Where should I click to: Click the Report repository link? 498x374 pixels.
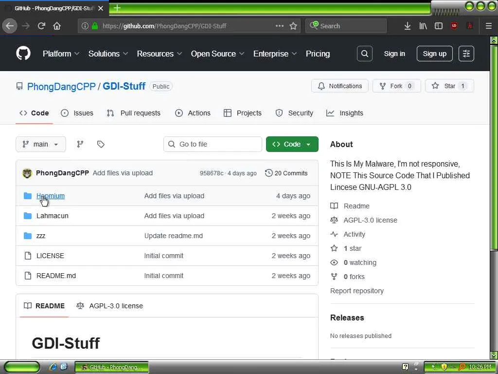(x=356, y=291)
